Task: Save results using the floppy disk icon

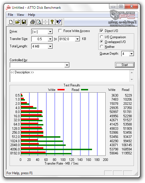Action: tap(24, 22)
